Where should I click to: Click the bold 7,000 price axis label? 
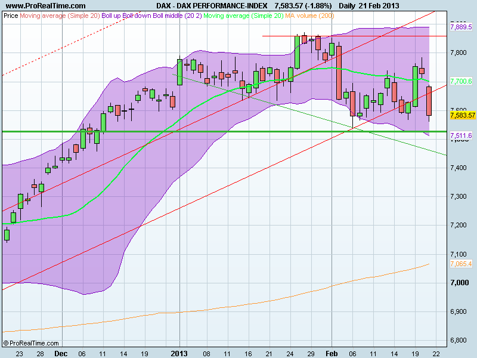460,283
